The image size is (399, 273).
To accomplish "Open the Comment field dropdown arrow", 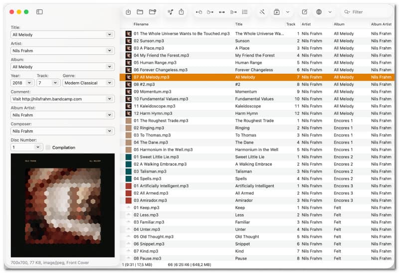I will [109, 99].
